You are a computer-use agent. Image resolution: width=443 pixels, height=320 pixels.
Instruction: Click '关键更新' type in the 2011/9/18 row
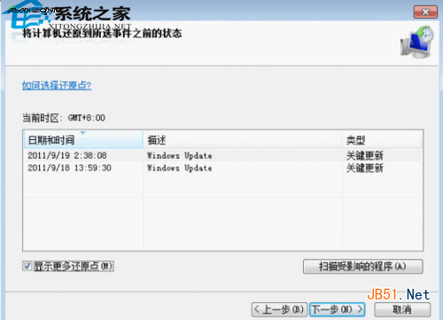pyautogui.click(x=365, y=168)
